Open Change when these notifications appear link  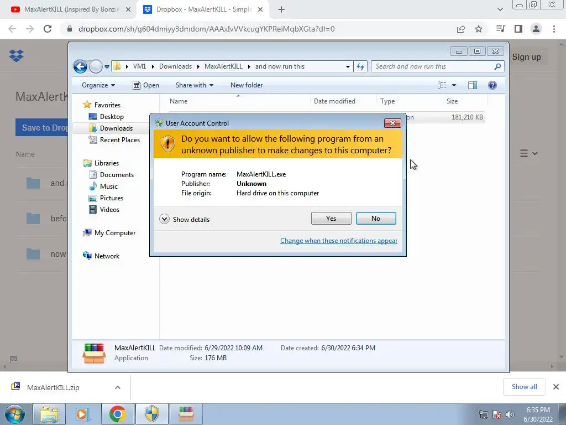[339, 241]
